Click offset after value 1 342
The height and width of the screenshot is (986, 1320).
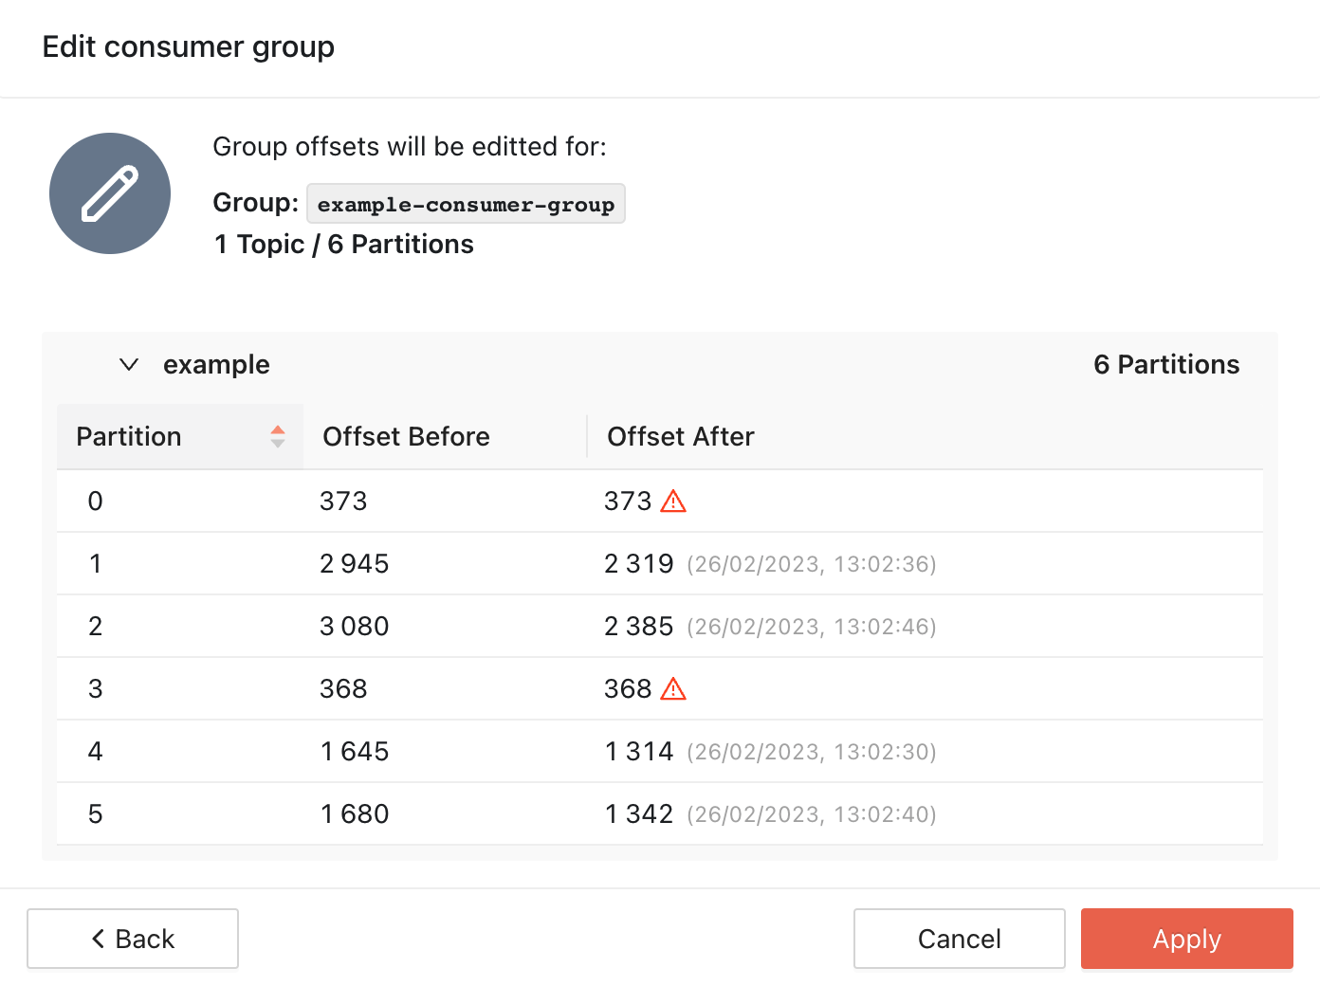(x=639, y=813)
